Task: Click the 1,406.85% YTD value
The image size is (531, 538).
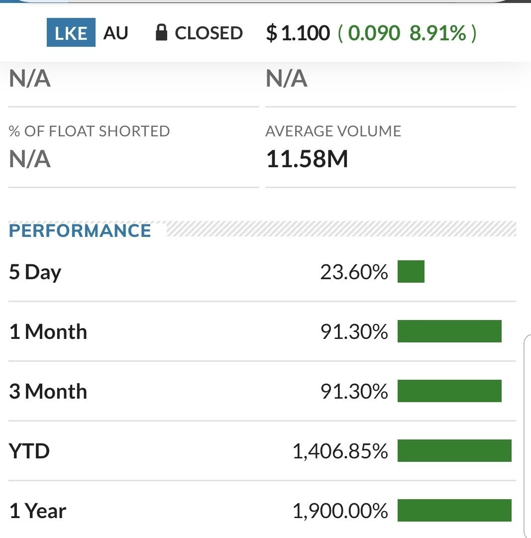Action: click(340, 451)
